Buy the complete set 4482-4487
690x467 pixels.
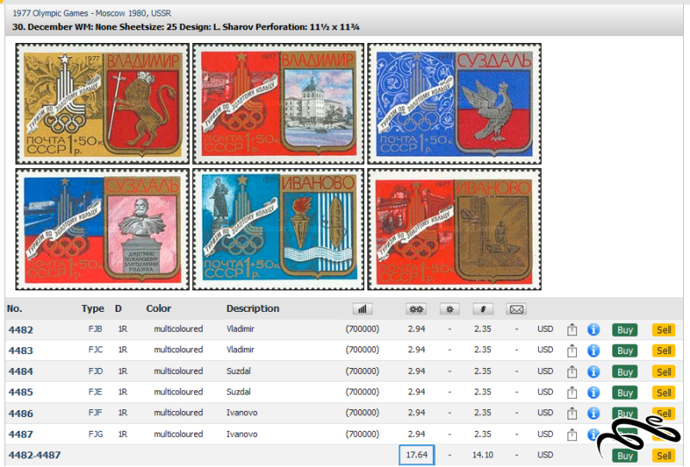point(624,456)
